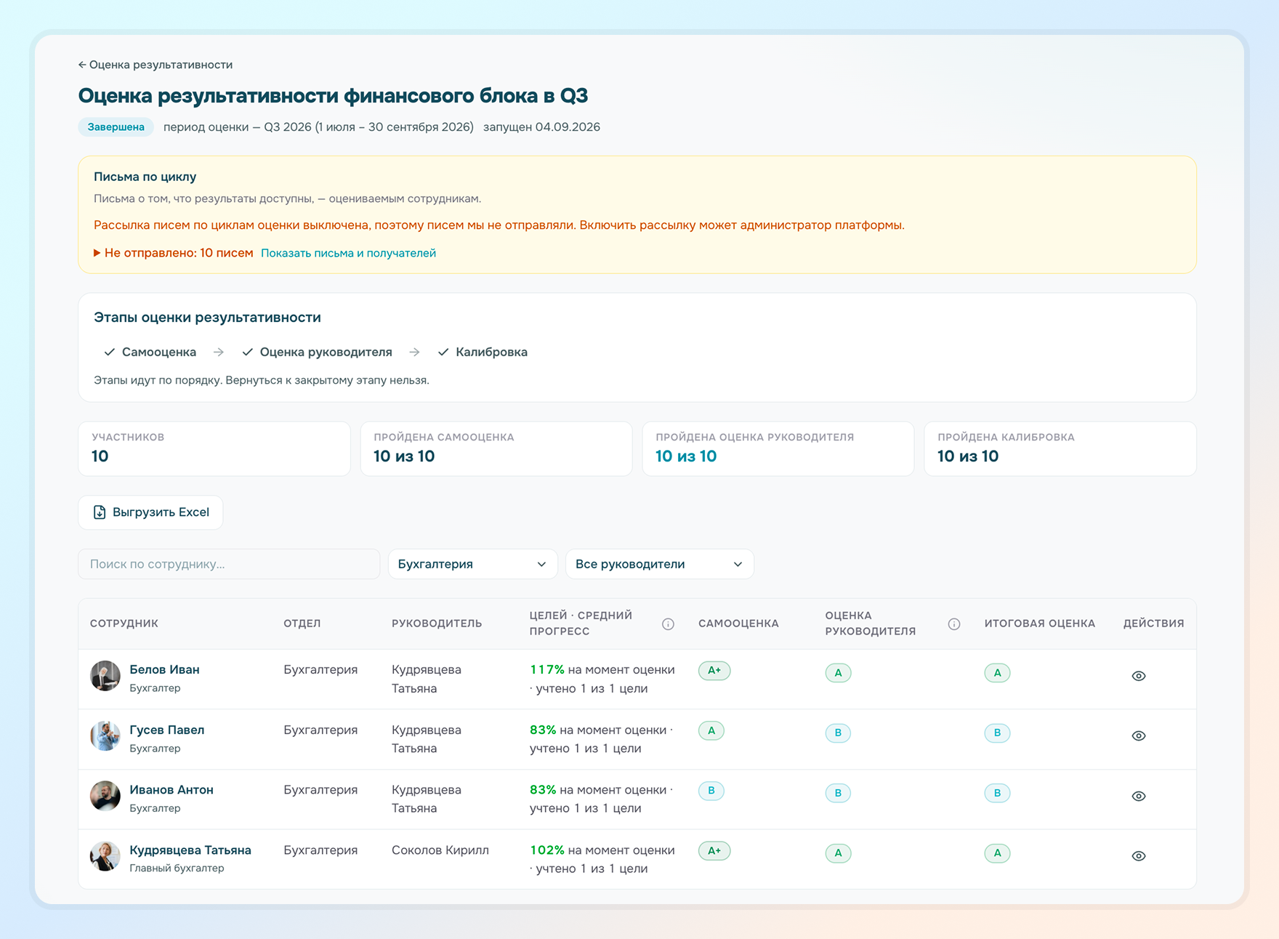Screen dimensions: 1279x939
Task: Select the Оценка руководителя stage
Action: click(317, 352)
